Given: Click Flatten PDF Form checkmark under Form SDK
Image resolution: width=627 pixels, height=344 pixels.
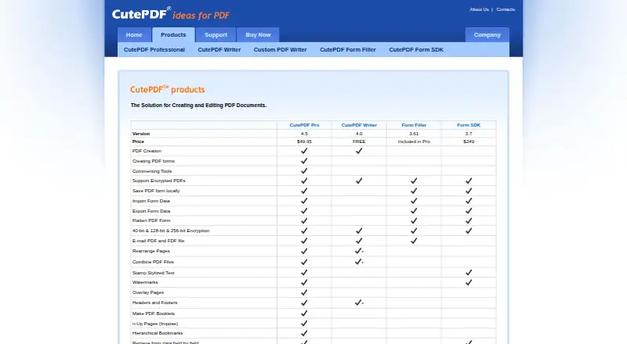Looking at the screenshot, I should coord(469,220).
